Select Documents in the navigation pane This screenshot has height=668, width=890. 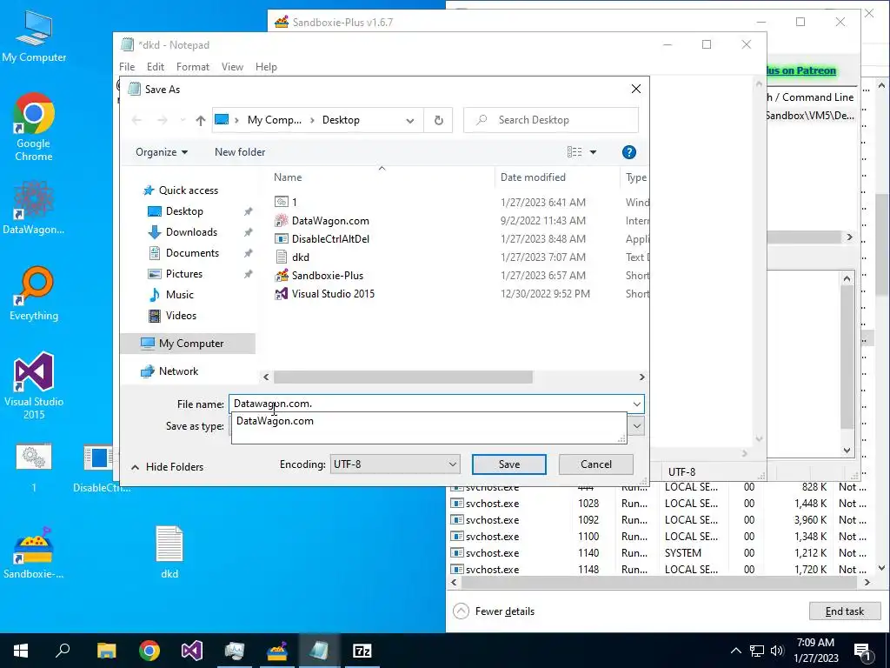click(x=192, y=253)
